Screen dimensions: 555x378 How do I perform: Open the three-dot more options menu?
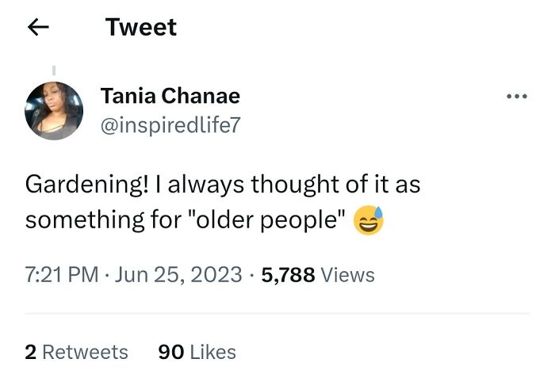pyautogui.click(x=516, y=97)
